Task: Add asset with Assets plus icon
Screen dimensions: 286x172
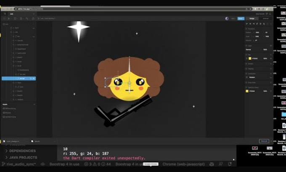Action: [34, 104]
